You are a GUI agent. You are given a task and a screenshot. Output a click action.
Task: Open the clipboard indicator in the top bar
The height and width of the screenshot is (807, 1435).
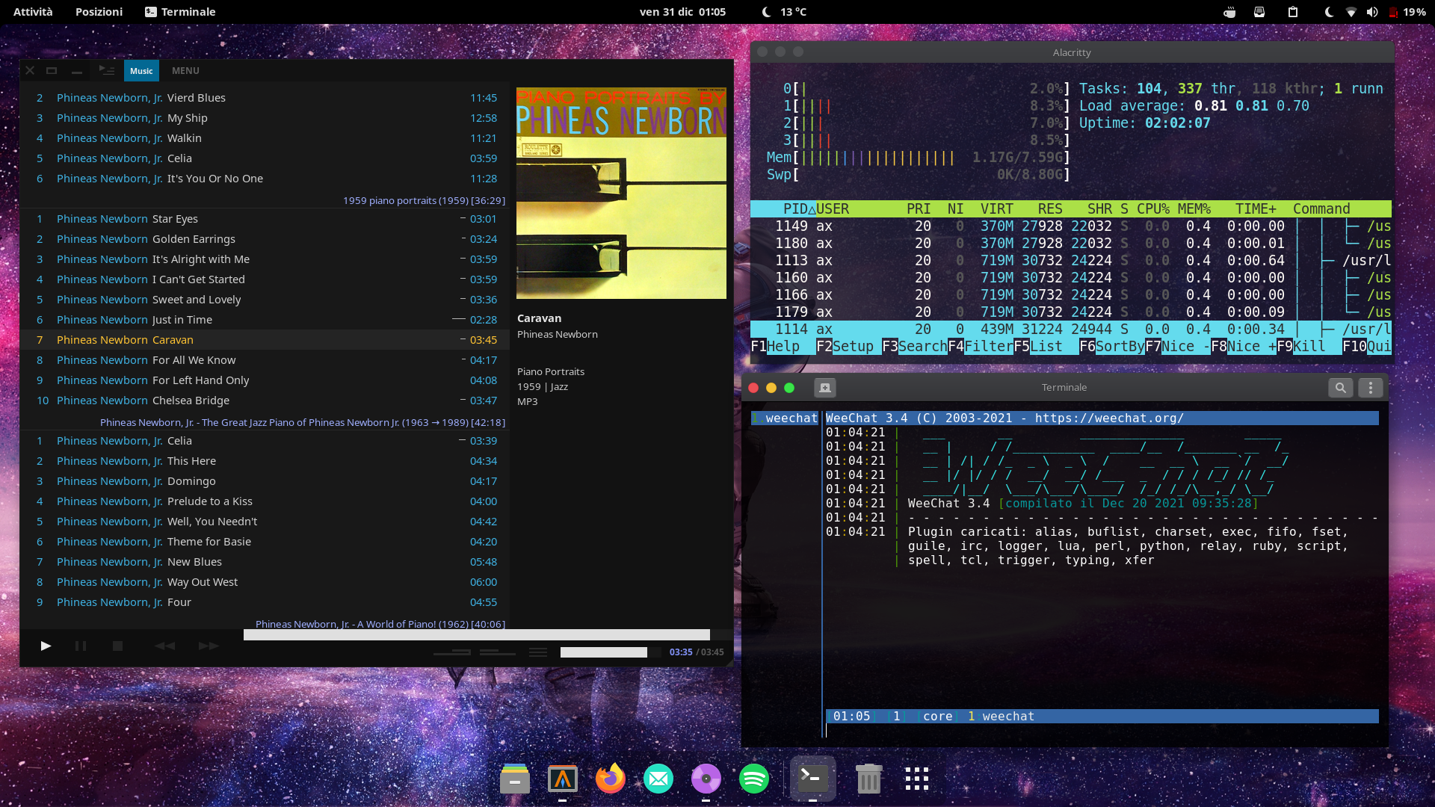1293,12
